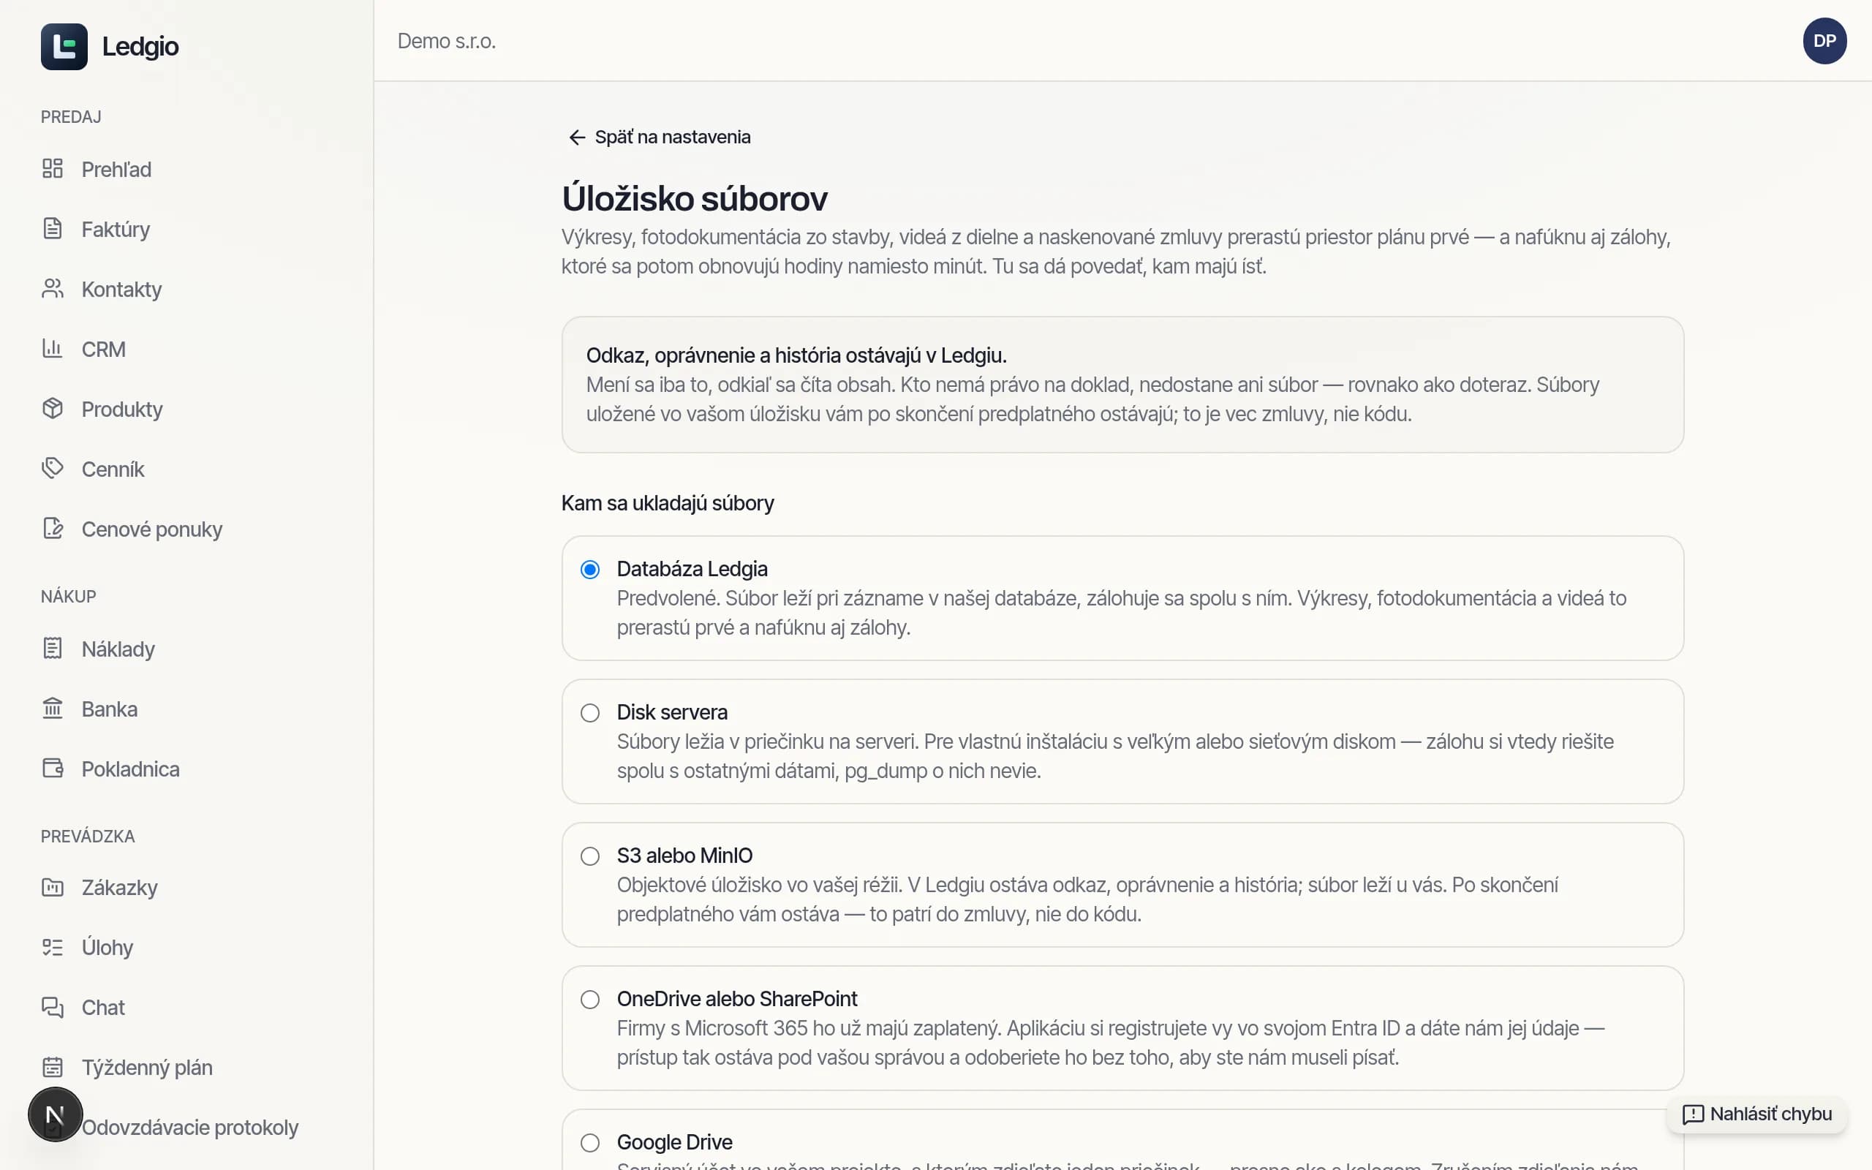The height and width of the screenshot is (1170, 1872).
Task: Click Nahlásiť chybu button
Action: coord(1756,1114)
